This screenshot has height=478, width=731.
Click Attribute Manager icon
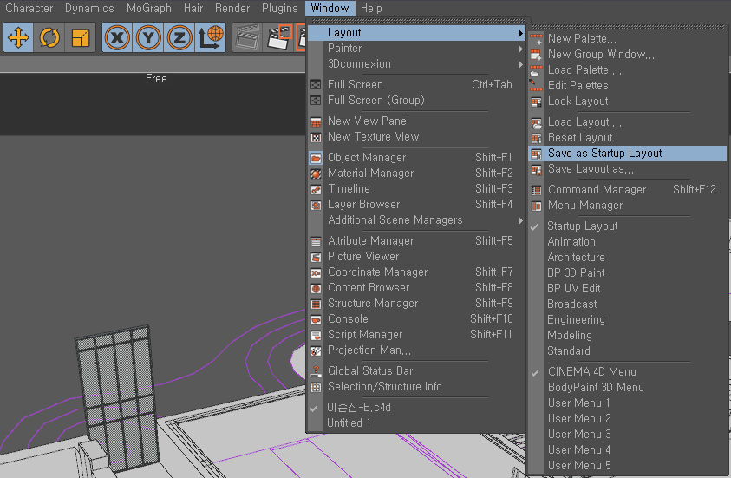(x=316, y=241)
